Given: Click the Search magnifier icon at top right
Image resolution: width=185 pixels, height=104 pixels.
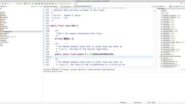Looking at the screenshot, I should pos(182,4).
